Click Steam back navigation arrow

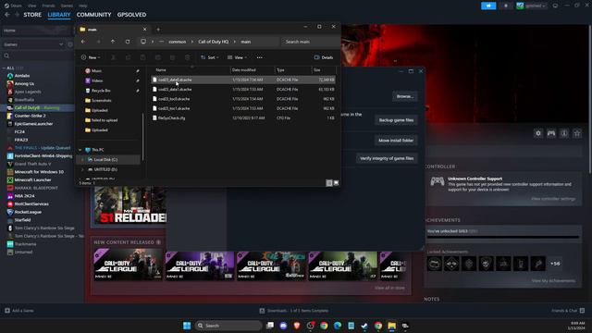point(7,15)
